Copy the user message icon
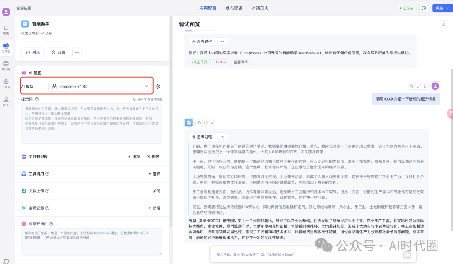Screen dimensions: 453x264 [411, 86]
